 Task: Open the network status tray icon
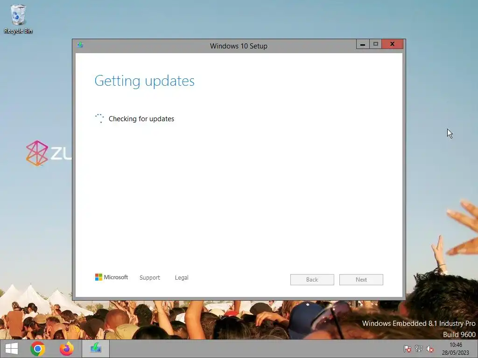(419, 349)
